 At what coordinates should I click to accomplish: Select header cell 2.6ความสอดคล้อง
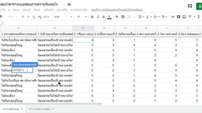188,34
